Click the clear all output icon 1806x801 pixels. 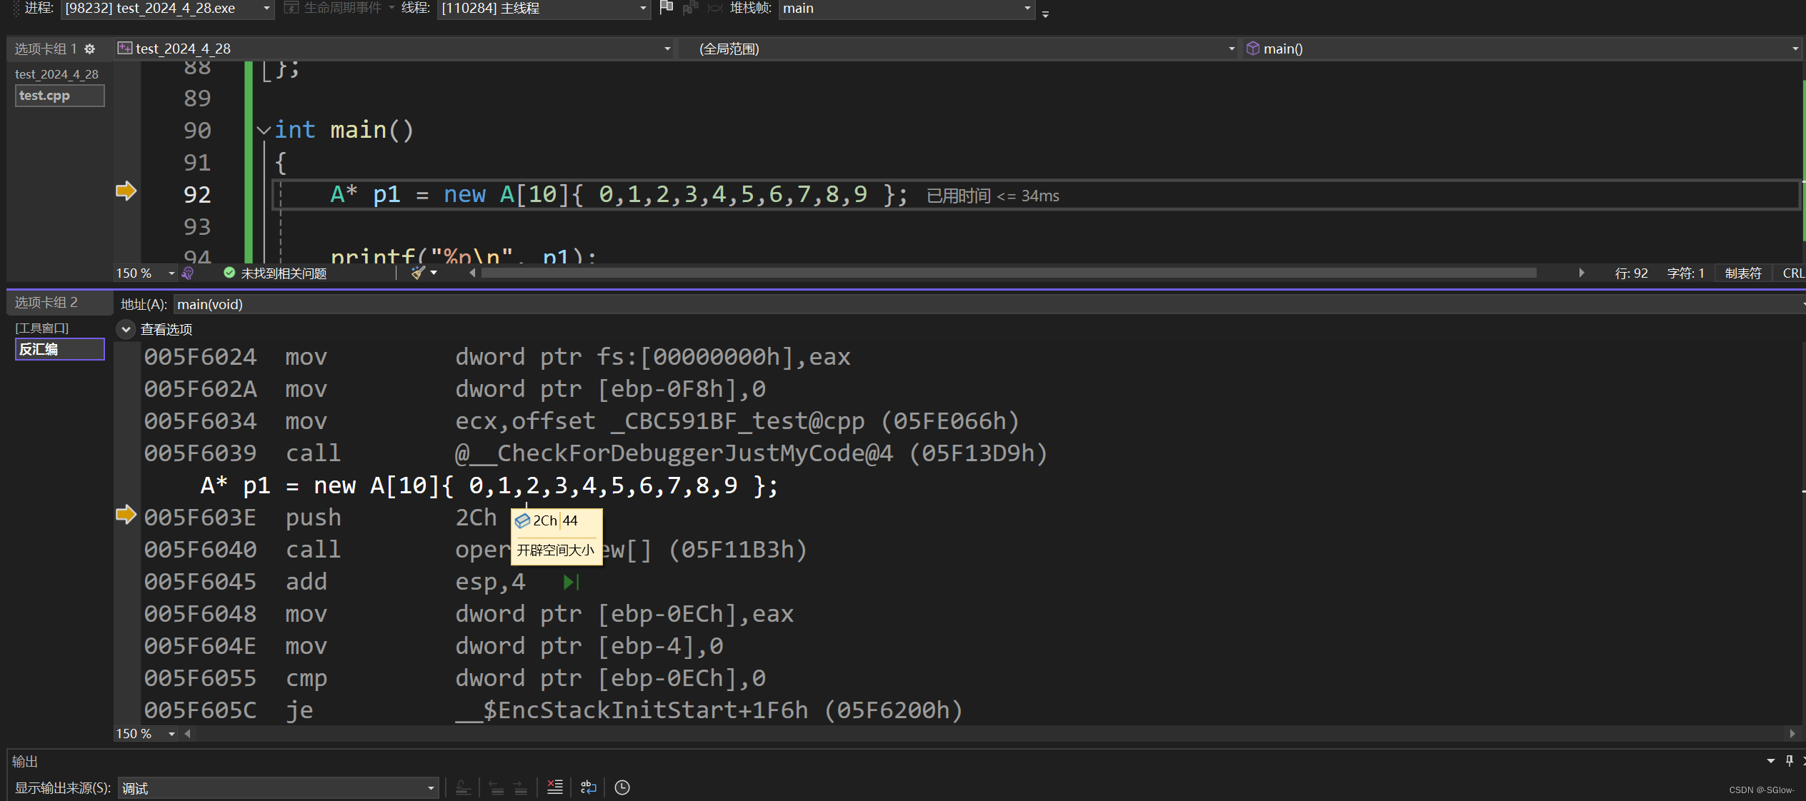click(x=554, y=787)
